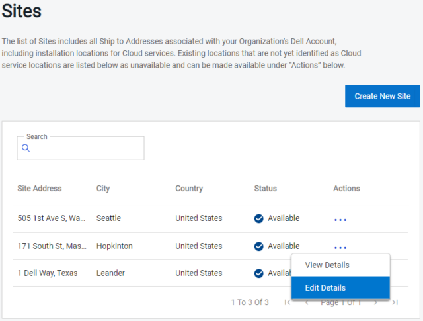The image size is (423, 321).
Task: Click the Available check icon for Leander
Action: click(x=259, y=273)
